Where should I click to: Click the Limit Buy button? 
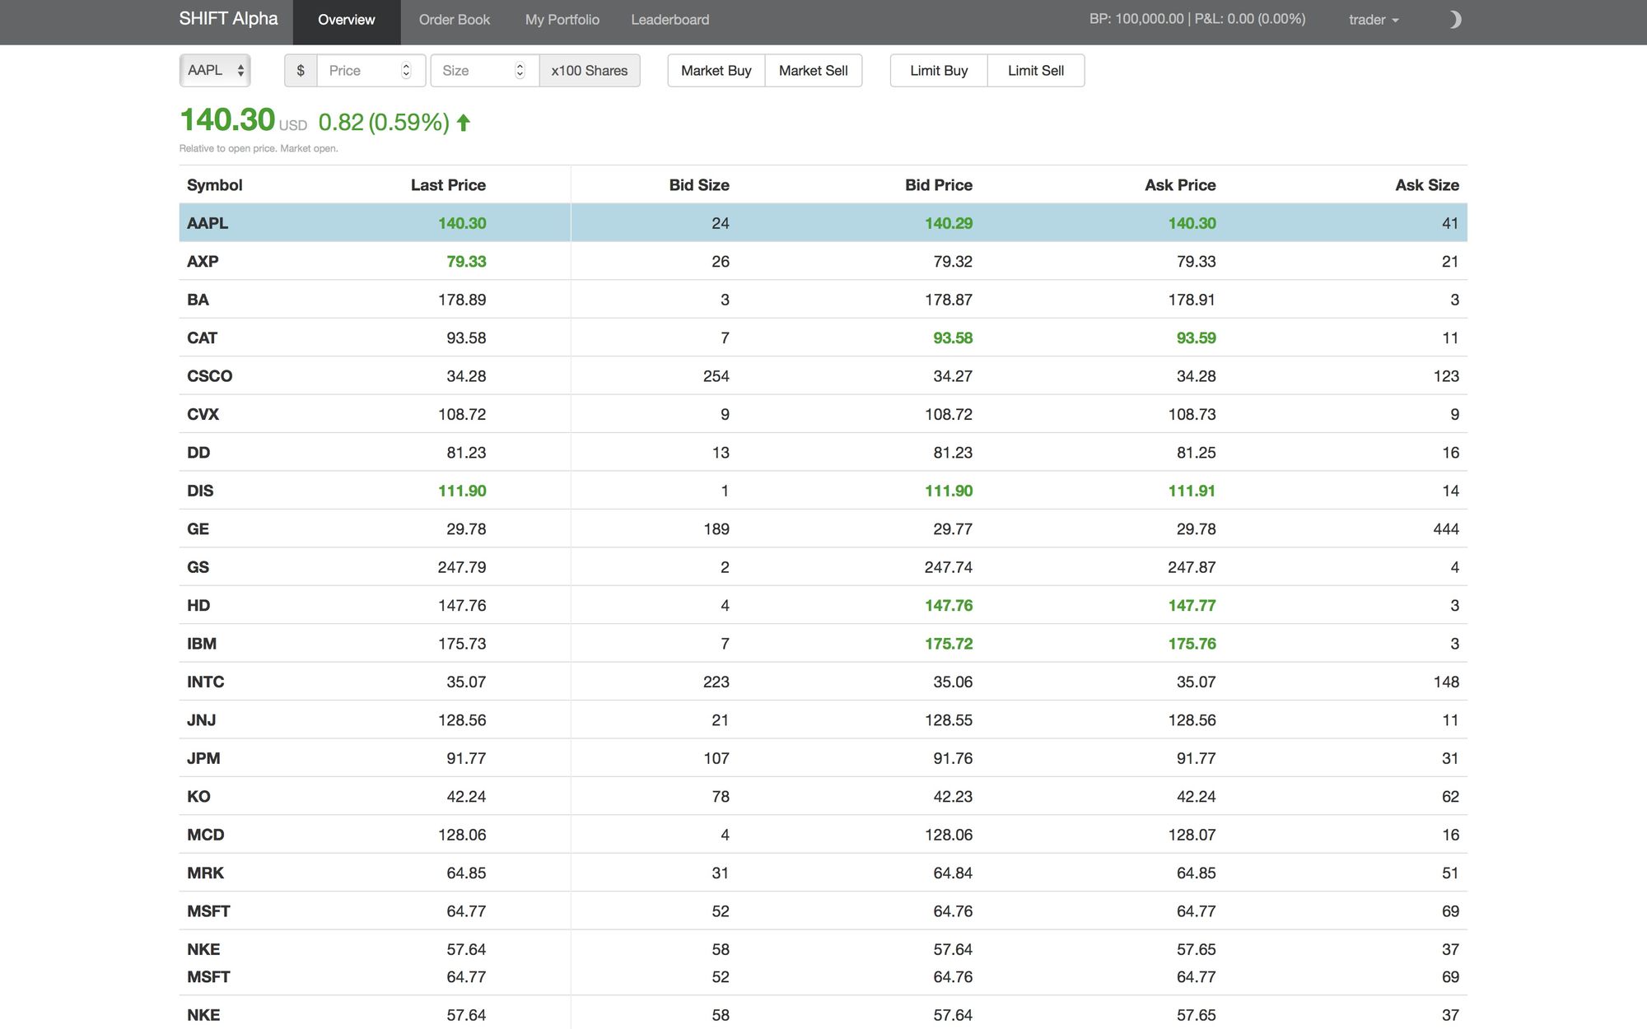tap(939, 71)
